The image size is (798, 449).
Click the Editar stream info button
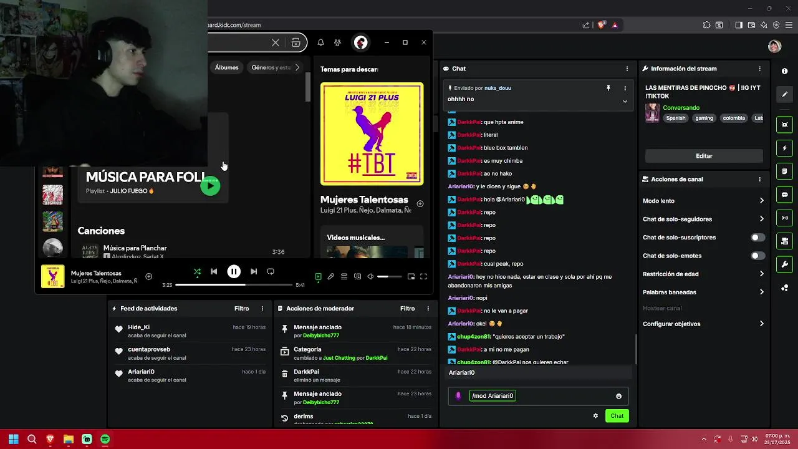tap(704, 156)
